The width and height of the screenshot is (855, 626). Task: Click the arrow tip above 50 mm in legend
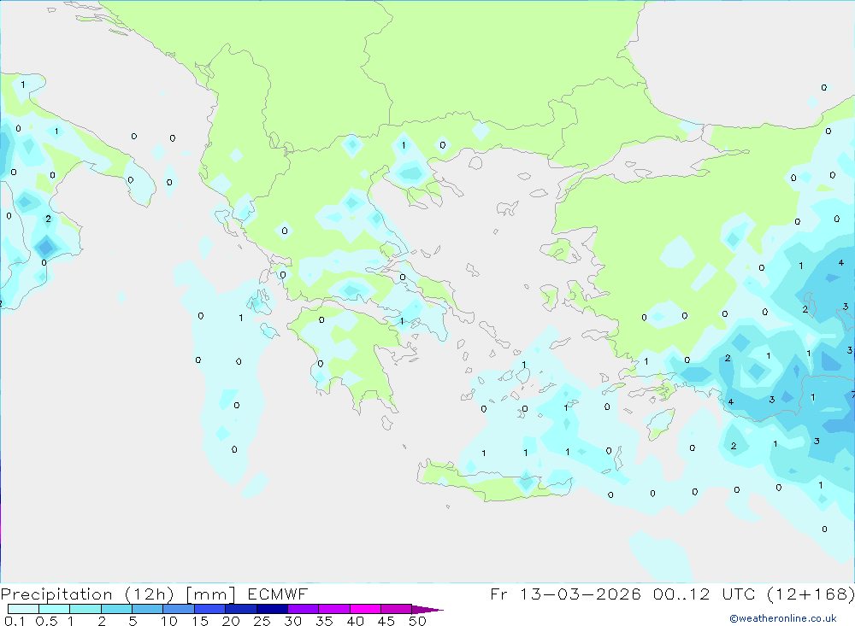click(x=428, y=610)
